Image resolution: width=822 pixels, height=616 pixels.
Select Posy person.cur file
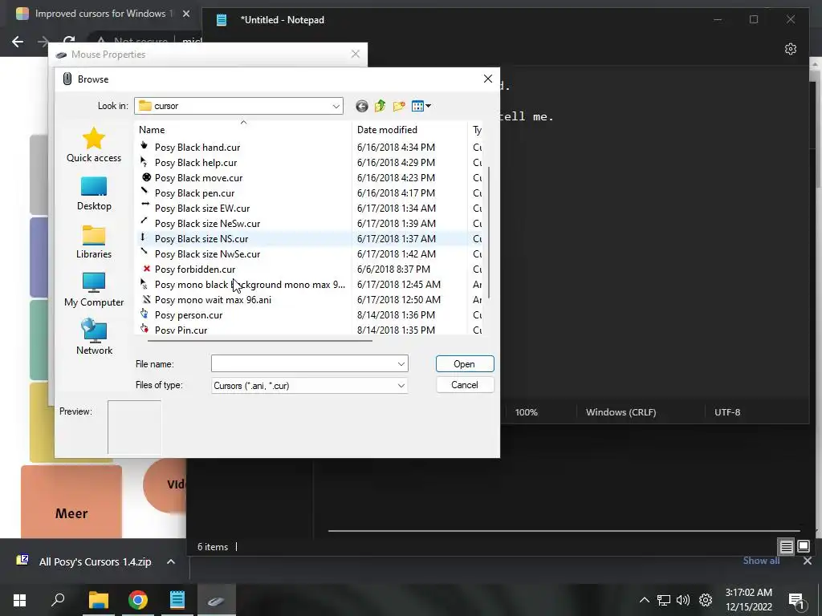click(x=188, y=315)
